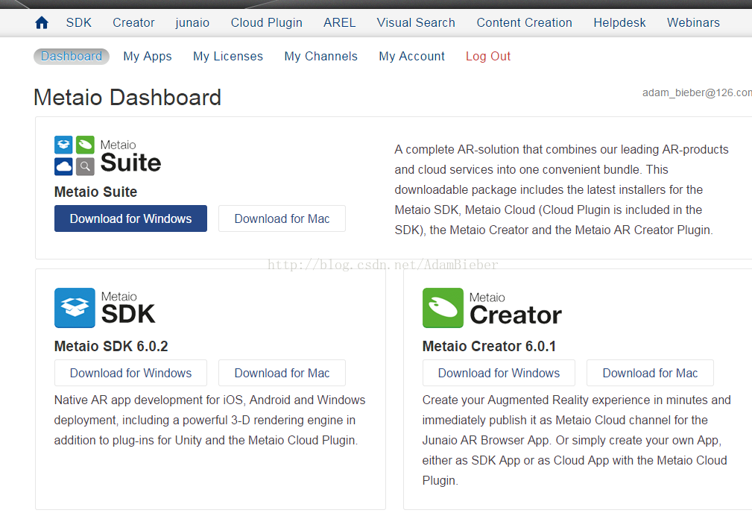The width and height of the screenshot is (752, 513).
Task: Click the 'Create your Augmented Reality experience' paragraph
Action: (x=576, y=440)
